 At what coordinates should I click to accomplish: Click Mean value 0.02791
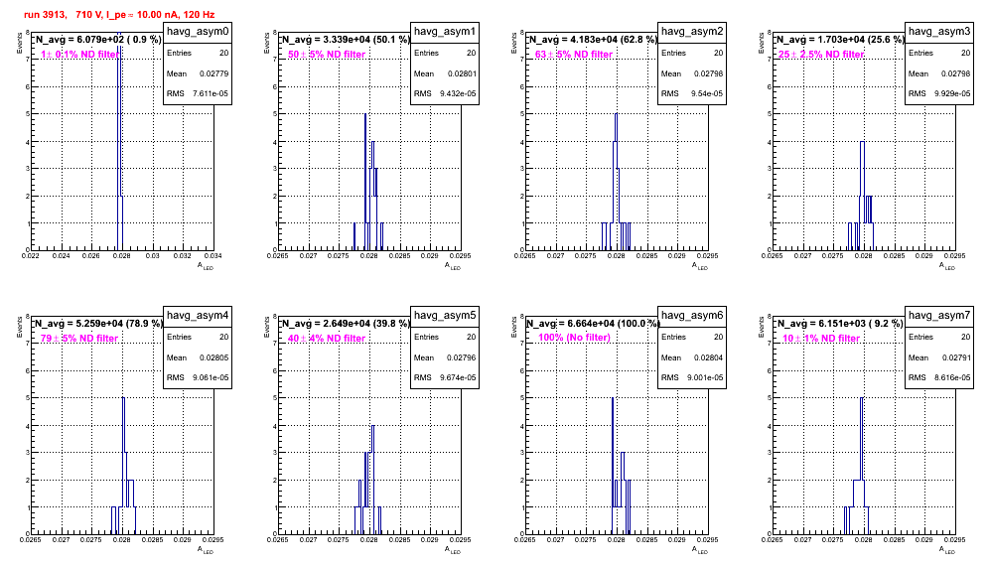pyautogui.click(x=956, y=357)
